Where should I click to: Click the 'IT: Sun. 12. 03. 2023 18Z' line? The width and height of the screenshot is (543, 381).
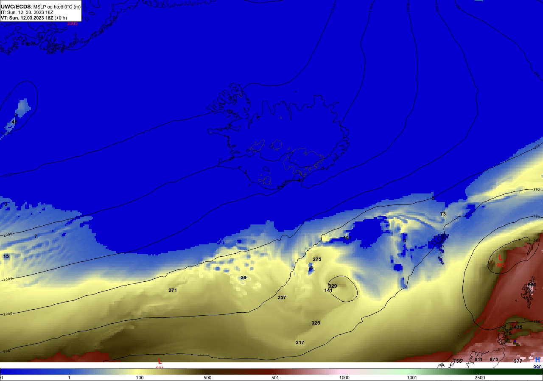[x=27, y=12]
